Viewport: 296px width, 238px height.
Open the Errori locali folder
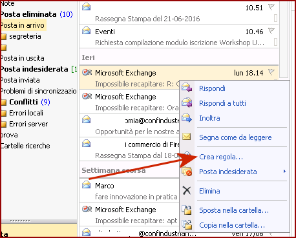pyautogui.click(x=26, y=113)
